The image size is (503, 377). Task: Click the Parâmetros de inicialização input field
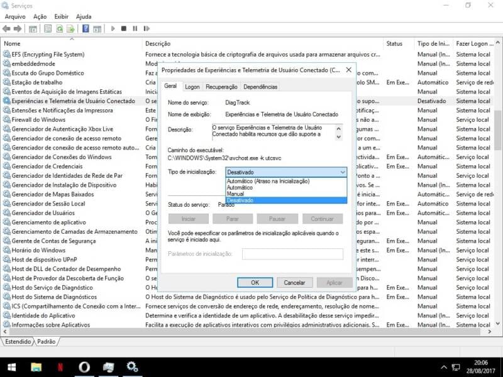point(292,254)
